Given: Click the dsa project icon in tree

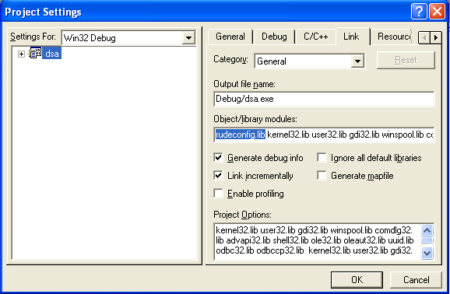Looking at the screenshot, I should (x=35, y=54).
